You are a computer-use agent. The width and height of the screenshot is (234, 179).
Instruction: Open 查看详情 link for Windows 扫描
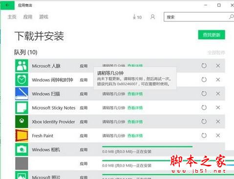coord(135,94)
